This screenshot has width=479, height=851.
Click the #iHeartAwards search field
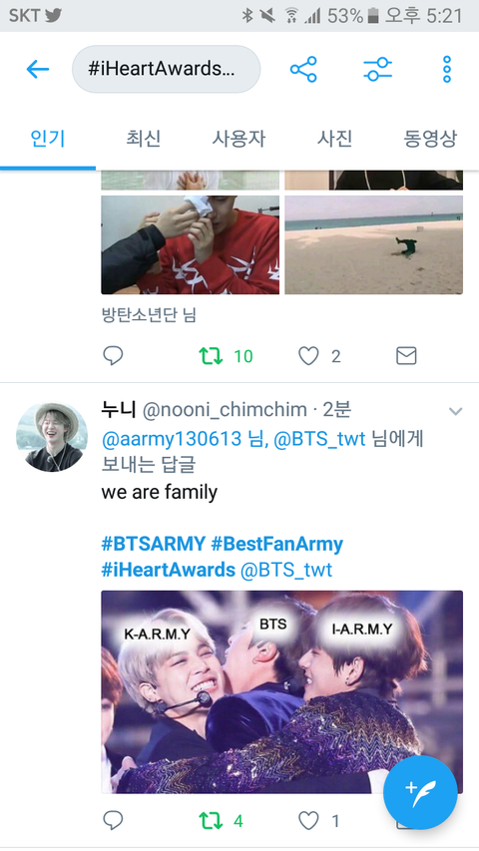(167, 69)
